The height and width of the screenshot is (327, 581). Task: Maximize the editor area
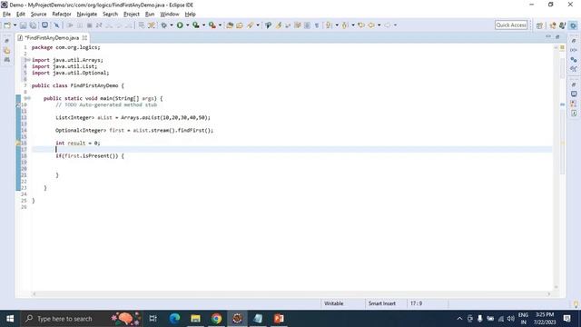pos(557,36)
